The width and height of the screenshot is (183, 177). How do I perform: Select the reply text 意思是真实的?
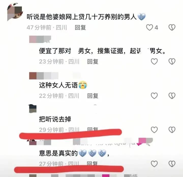coord(58,153)
